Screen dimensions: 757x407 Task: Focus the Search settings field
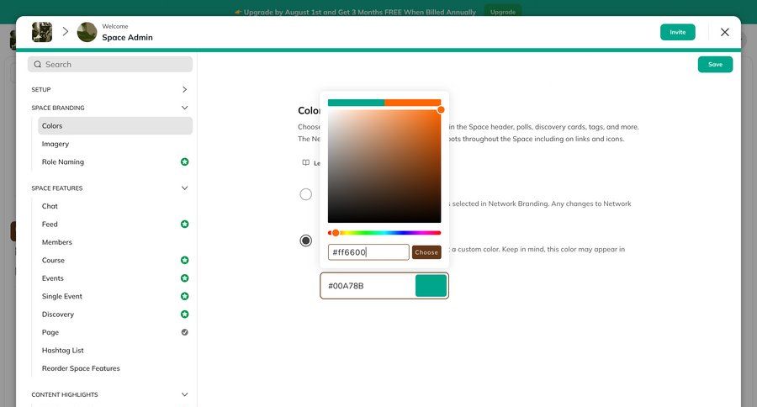pyautogui.click(x=110, y=64)
